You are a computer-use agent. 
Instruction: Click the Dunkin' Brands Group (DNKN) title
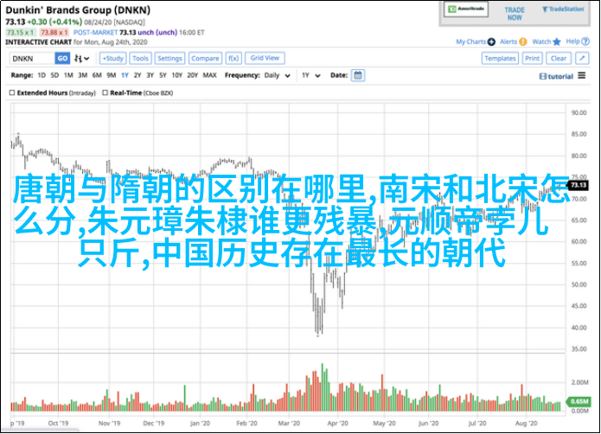pyautogui.click(x=78, y=10)
